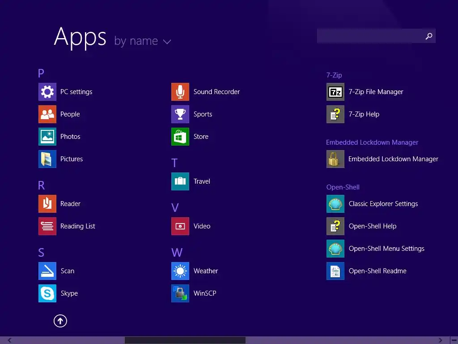Click the letter T group header
This screenshot has width=458, height=344.
pos(174,163)
